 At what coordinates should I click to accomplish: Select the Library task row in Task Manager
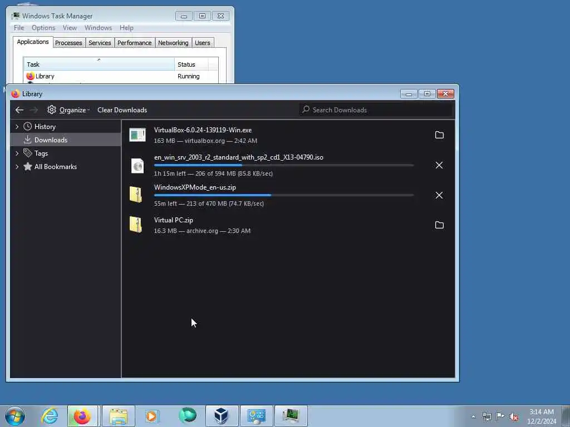pos(121,76)
